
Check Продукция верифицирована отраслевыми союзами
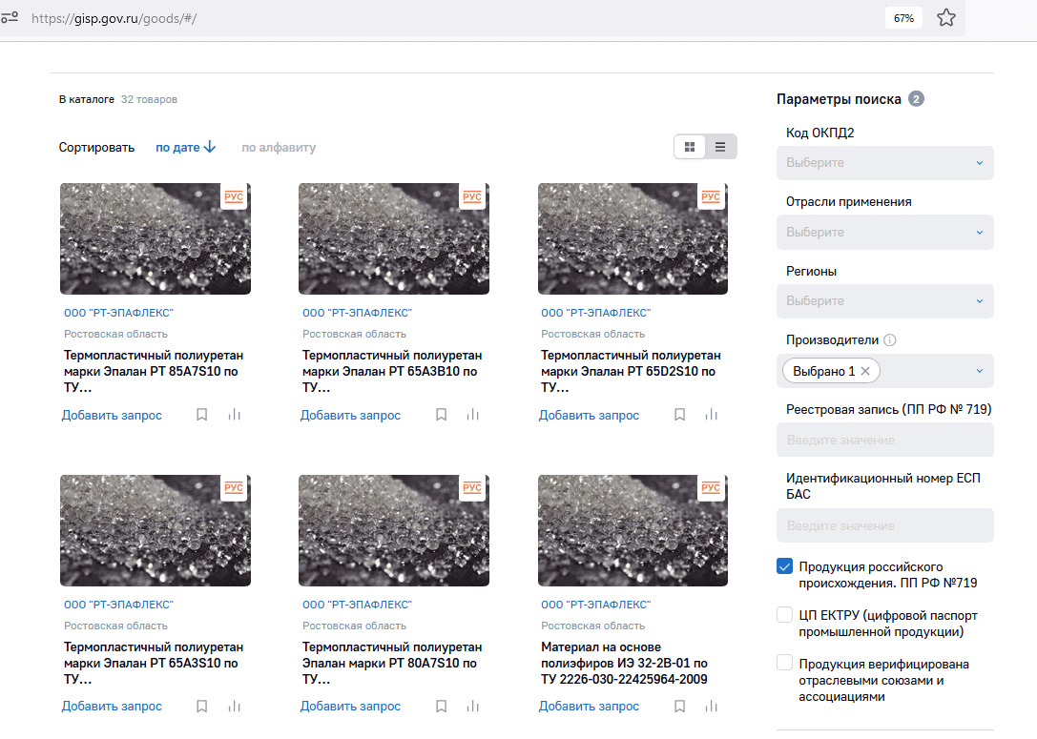coord(785,663)
